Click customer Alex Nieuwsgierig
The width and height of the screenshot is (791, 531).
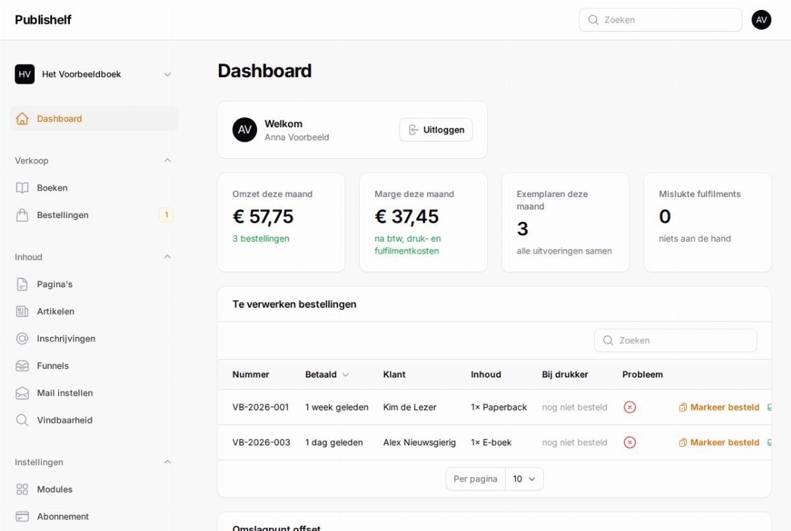coord(419,442)
